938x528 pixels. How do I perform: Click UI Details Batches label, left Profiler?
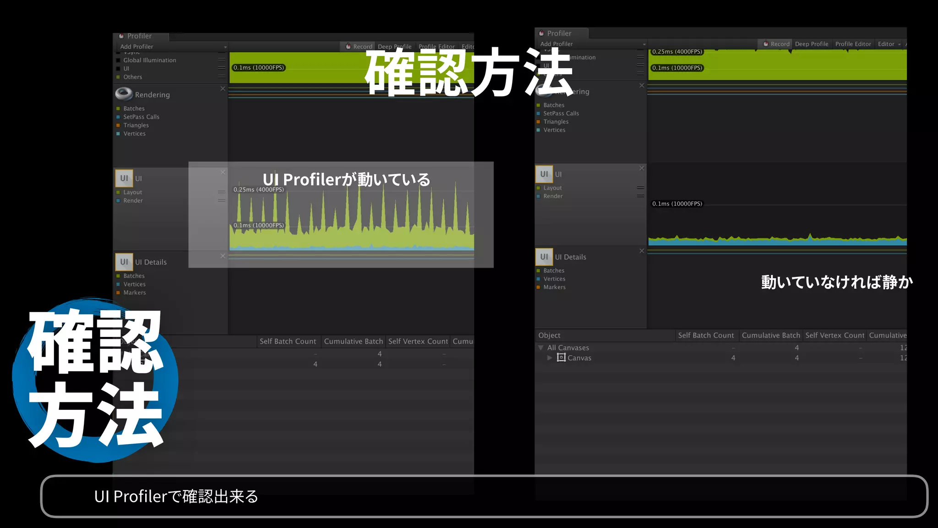134,275
